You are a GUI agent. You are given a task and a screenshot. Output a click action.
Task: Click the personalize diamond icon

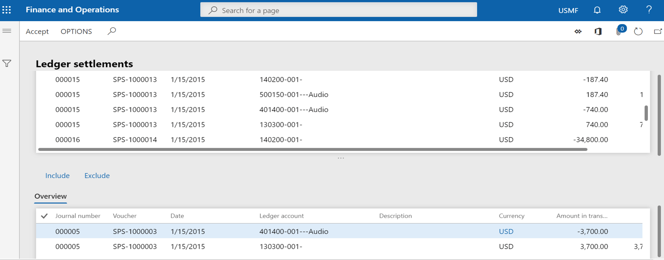click(578, 32)
